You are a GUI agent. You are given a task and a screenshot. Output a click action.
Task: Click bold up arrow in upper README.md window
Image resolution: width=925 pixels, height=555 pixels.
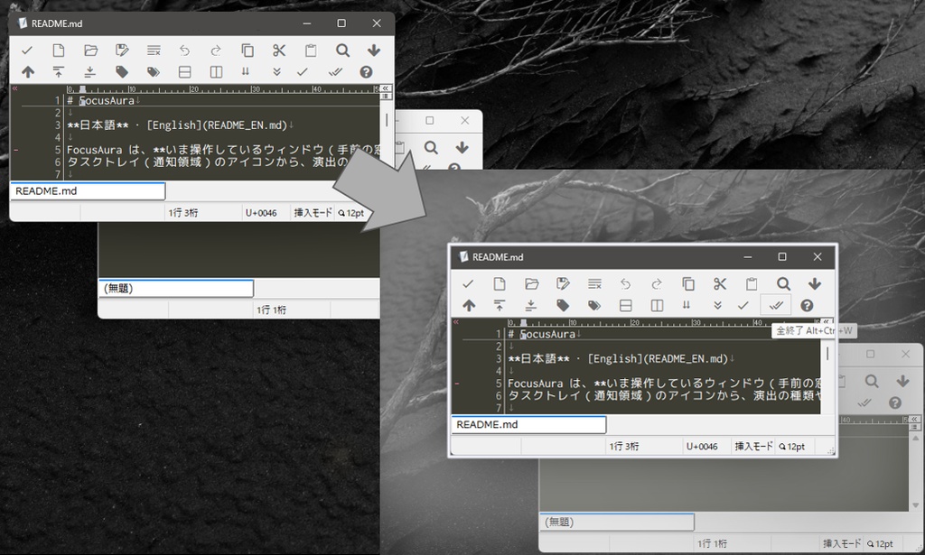28,72
